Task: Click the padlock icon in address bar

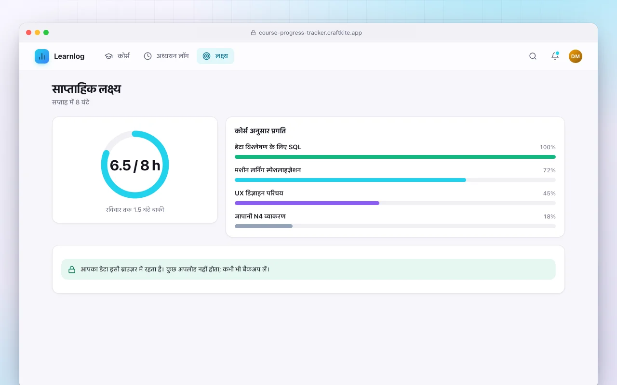Action: (253, 33)
